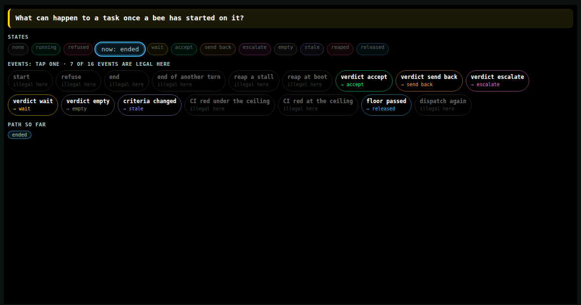Click the 'PATH SO FAR' label

[x=26, y=124]
